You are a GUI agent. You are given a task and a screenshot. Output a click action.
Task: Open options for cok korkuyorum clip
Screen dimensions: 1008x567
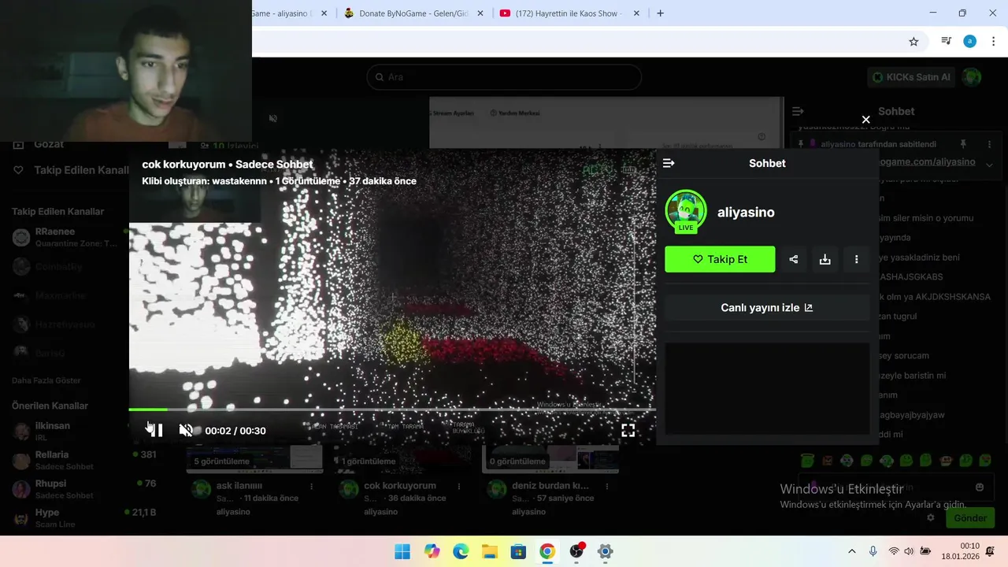pos(460,487)
